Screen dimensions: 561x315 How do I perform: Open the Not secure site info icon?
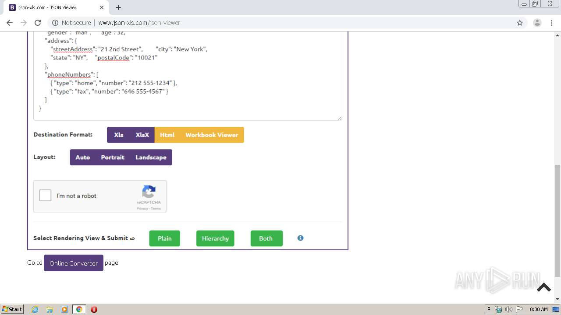[x=55, y=23]
